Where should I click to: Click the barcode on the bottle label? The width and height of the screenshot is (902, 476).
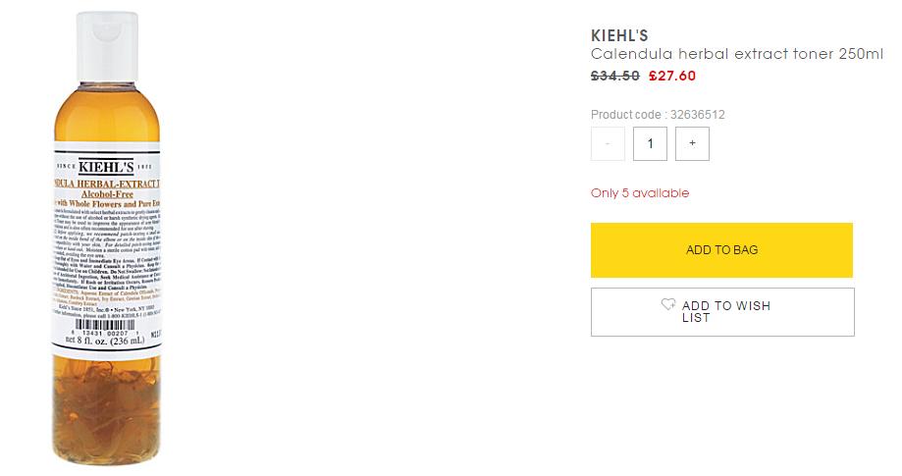click(99, 333)
